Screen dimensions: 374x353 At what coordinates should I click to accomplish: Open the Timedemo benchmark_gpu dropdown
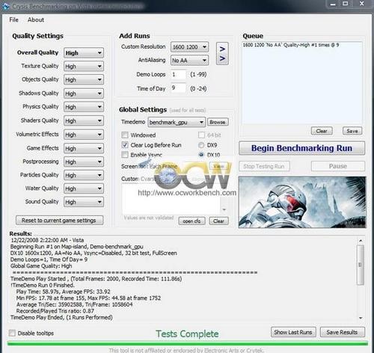point(177,122)
